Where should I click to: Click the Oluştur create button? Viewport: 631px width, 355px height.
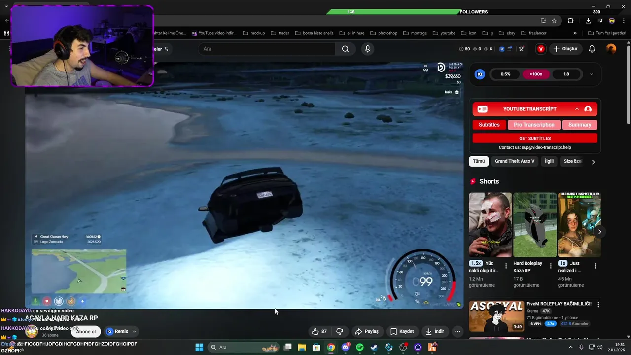pos(565,49)
